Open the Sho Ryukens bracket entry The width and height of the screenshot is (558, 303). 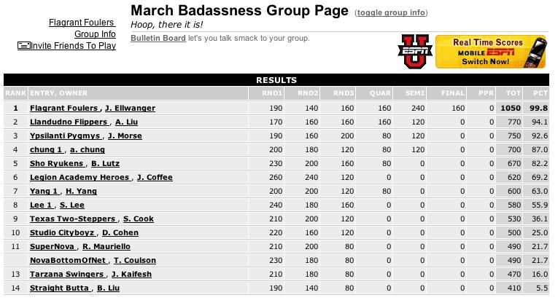pyautogui.click(x=57, y=163)
